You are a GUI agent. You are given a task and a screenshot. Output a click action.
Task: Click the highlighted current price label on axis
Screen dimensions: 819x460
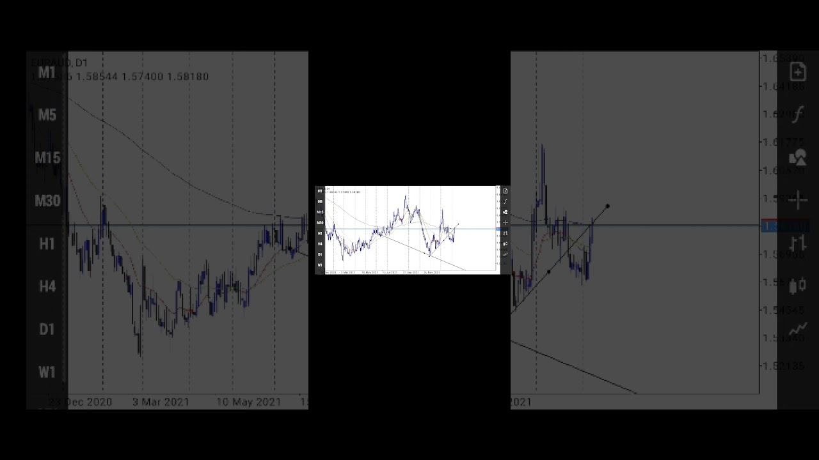(x=784, y=226)
